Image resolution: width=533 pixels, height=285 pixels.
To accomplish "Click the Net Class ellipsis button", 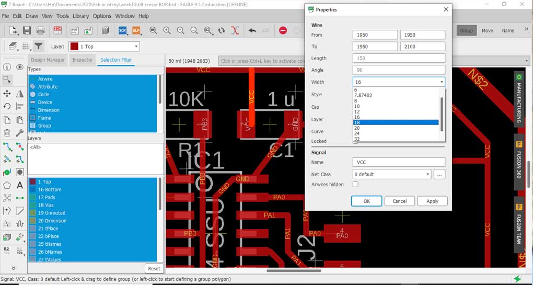I will [x=439, y=174].
